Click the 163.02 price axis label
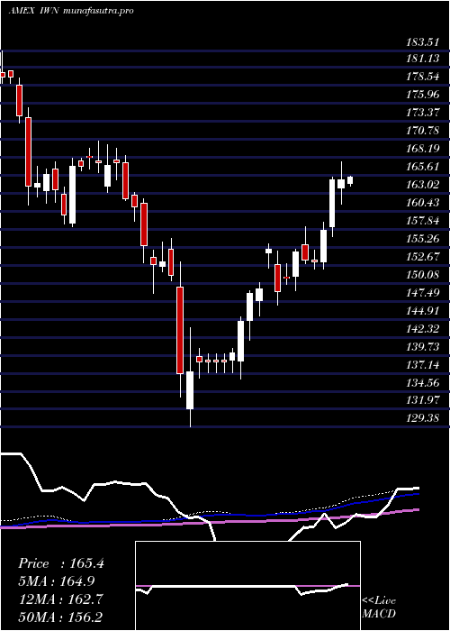The width and height of the screenshot is (450, 631). 422,185
